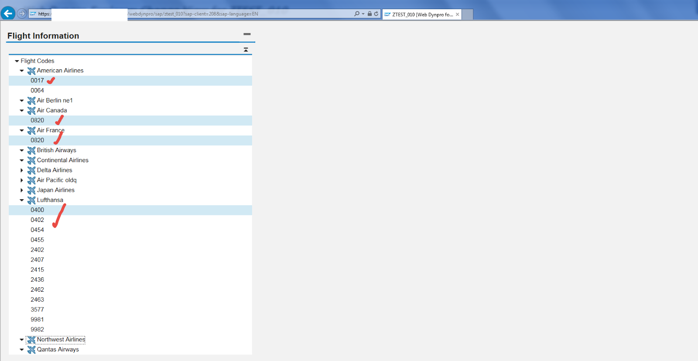Click the Delta Airlines label
The image size is (698, 361).
point(55,170)
